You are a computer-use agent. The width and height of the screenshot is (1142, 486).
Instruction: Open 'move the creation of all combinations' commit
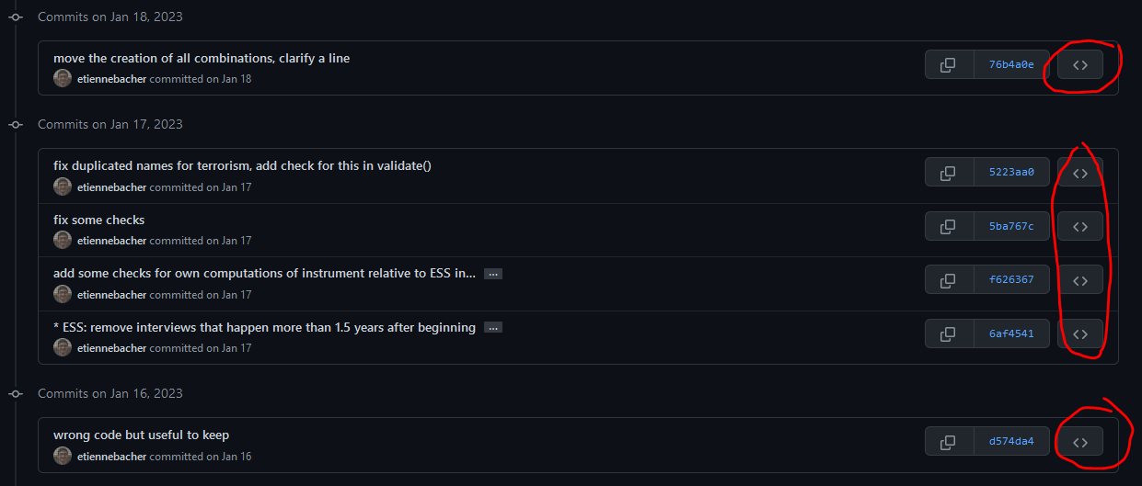[x=202, y=58]
